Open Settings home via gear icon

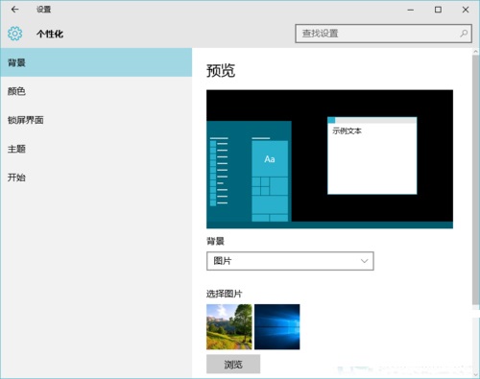tap(14, 34)
